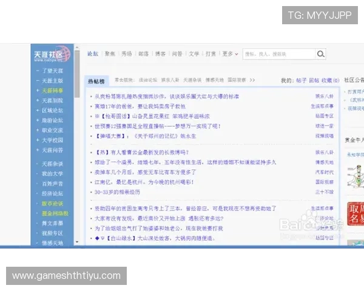The height and width of the screenshot is (291, 364).
Task: Open the 天涯杂谈 quick board link
Action: click(192, 80)
